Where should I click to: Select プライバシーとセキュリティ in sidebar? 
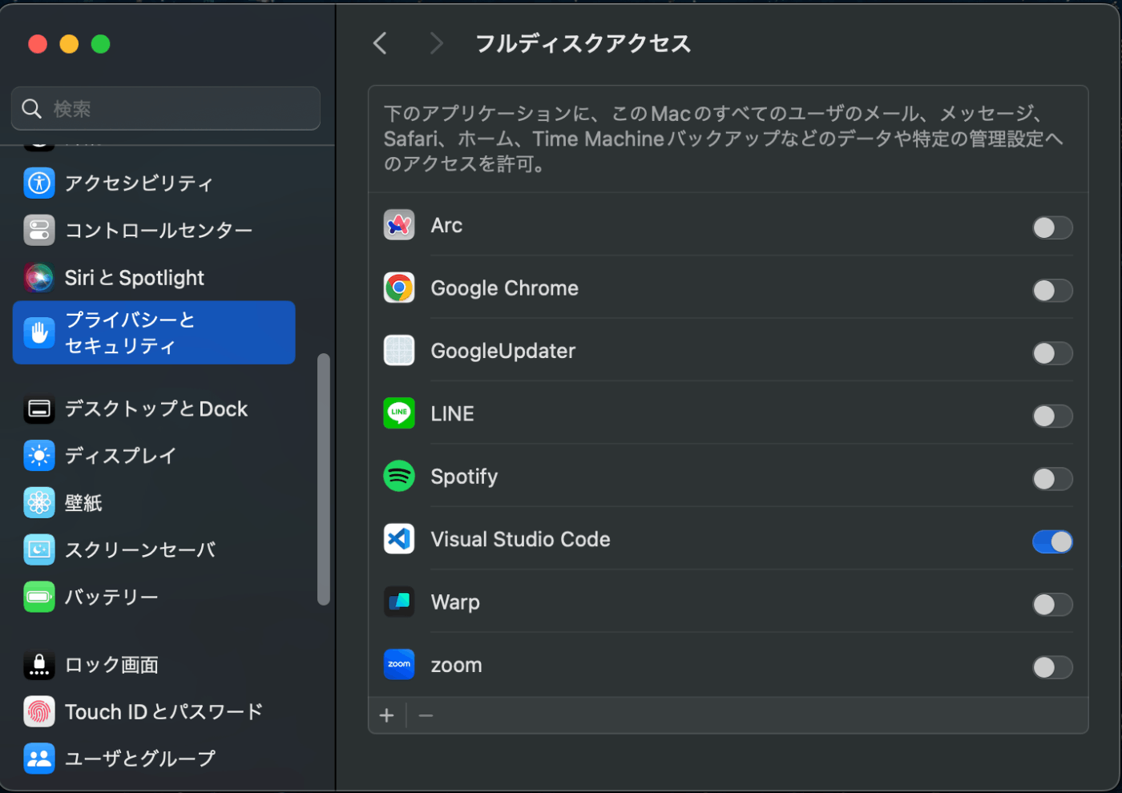pos(154,332)
